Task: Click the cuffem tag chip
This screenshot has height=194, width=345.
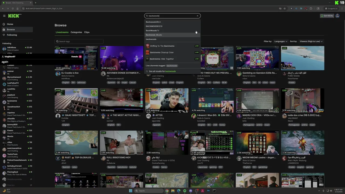Action: (216, 83)
